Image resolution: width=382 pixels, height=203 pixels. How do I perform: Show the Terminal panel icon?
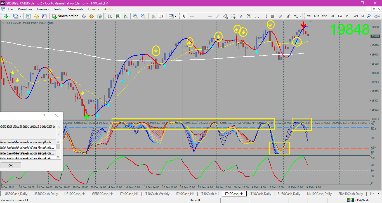(x=44, y=16)
